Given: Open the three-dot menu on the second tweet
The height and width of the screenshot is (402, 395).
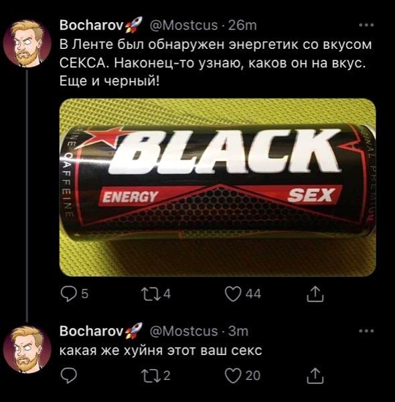Looking at the screenshot, I should pyautogui.click(x=366, y=331).
